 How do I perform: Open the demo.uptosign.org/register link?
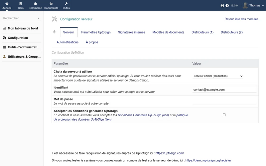click(x=208, y=160)
